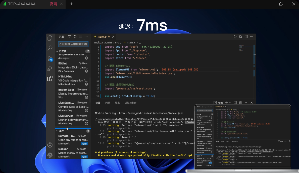Toggle split editor layout icon
This screenshot has width=299, height=173.
click(x=246, y=37)
